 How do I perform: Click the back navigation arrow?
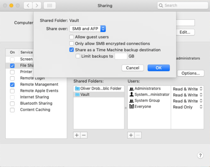click(x=28, y=6)
